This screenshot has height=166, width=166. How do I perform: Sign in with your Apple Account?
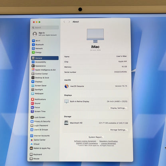tap(45, 34)
